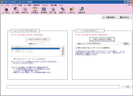Select the H:¥ drive list entry
This screenshot has width=133, height=96.
point(36,50)
